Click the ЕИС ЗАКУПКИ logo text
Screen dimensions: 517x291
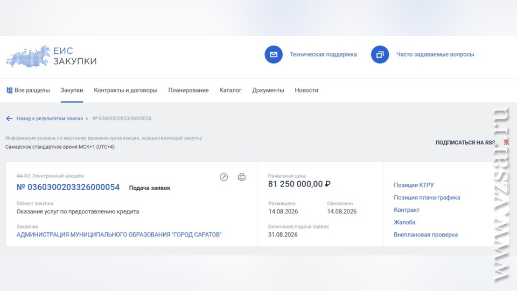click(75, 56)
